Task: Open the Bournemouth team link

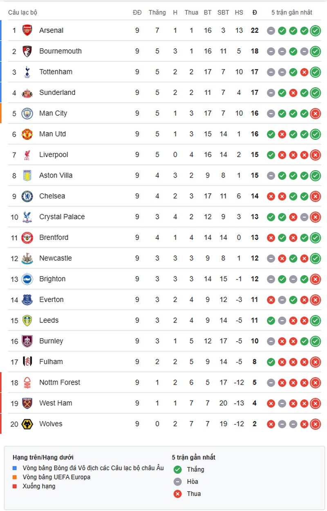Action: tap(60, 51)
